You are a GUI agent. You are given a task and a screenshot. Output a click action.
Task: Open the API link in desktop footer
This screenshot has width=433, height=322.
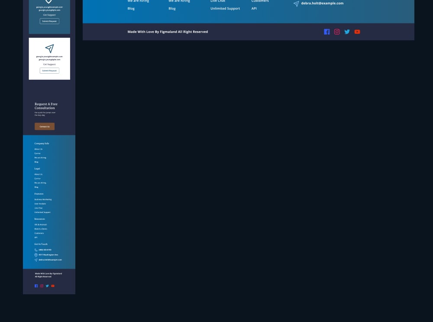pos(254,9)
